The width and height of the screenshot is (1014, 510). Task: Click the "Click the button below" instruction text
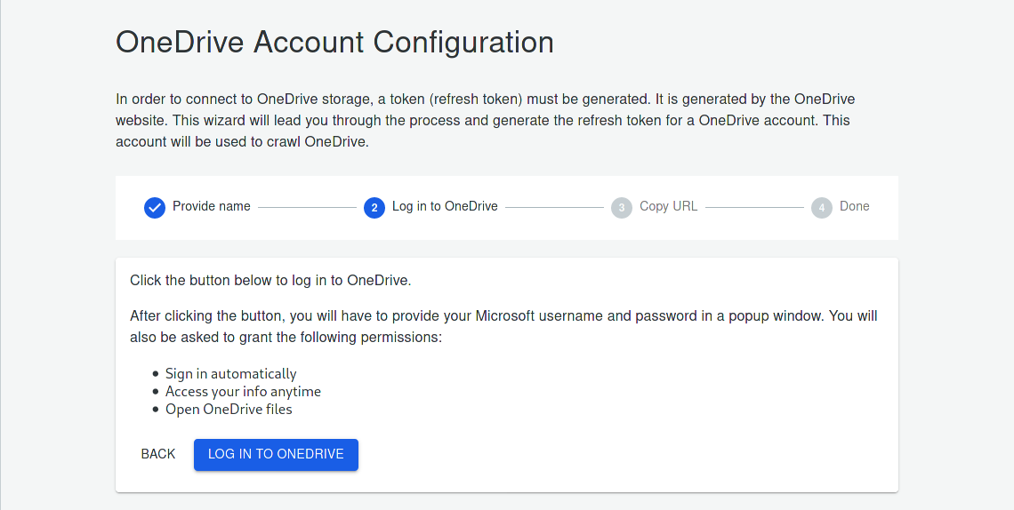point(270,280)
